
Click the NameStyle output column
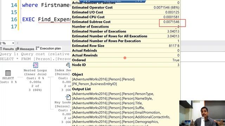point(112,99)
